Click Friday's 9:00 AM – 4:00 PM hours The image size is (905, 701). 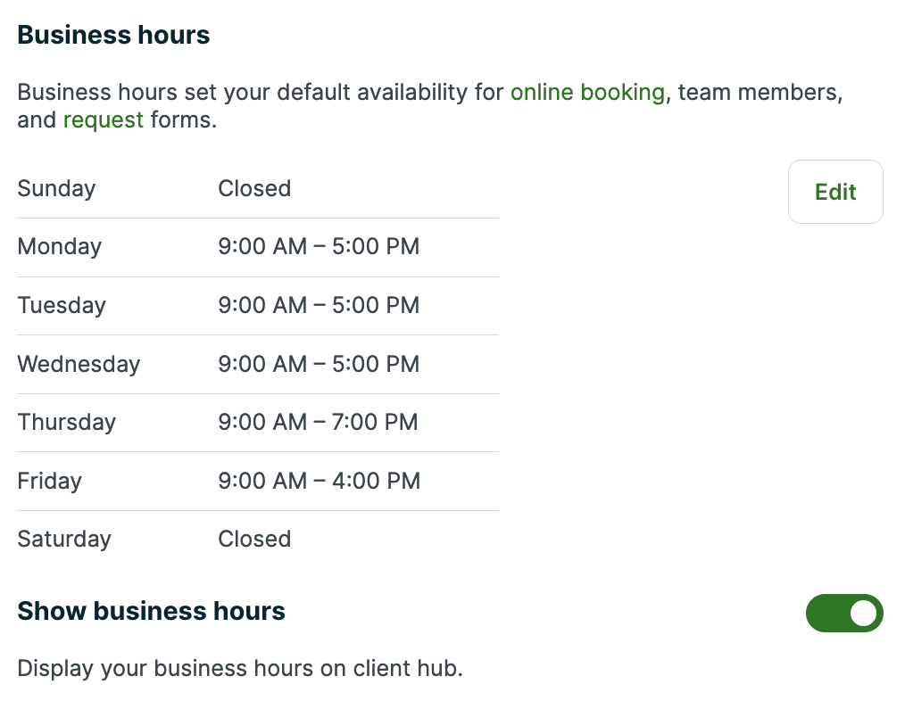319,481
